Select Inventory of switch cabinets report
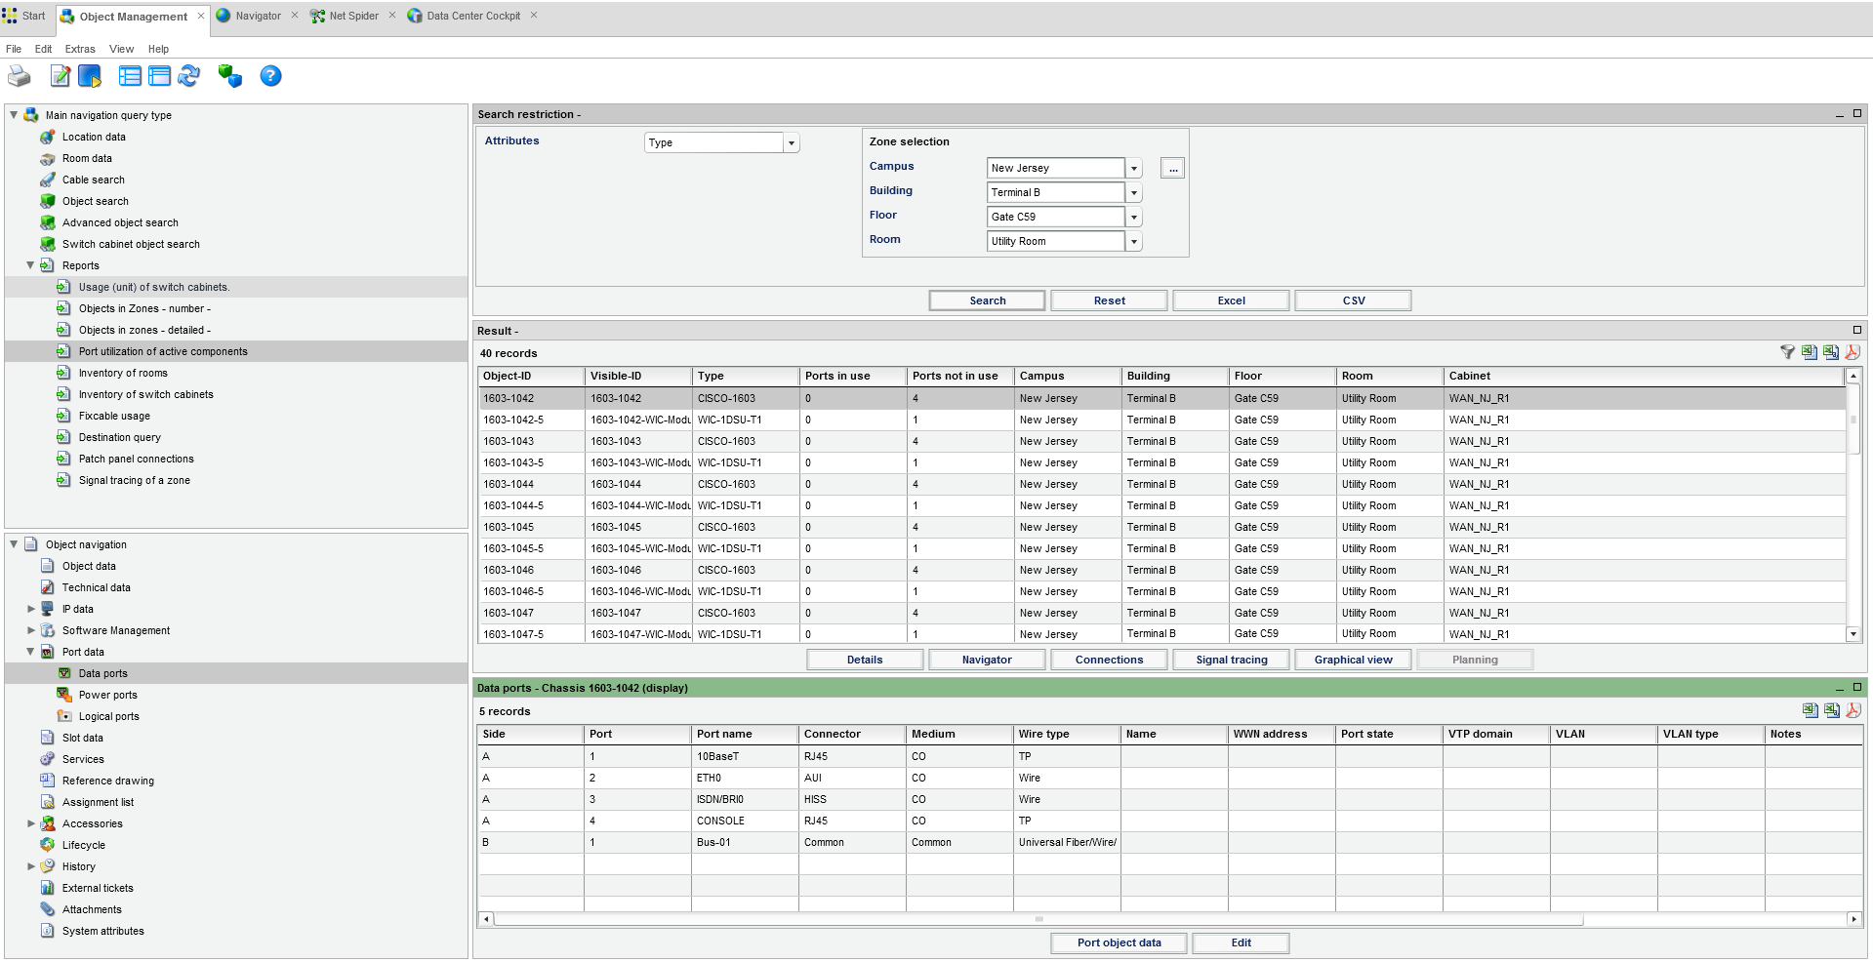Image resolution: width=1873 pixels, height=962 pixels. 145,394
